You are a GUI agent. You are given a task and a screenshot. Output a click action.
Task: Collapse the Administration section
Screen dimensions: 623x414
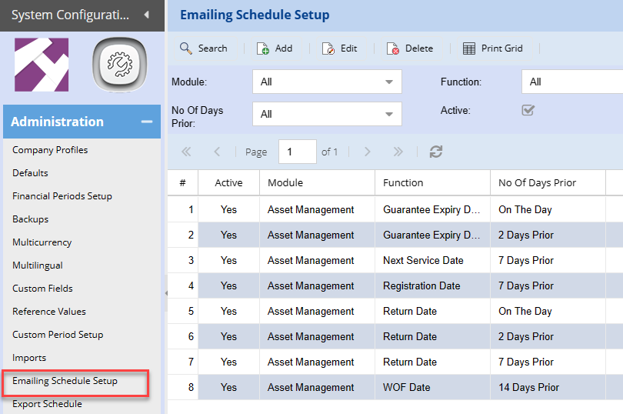145,122
